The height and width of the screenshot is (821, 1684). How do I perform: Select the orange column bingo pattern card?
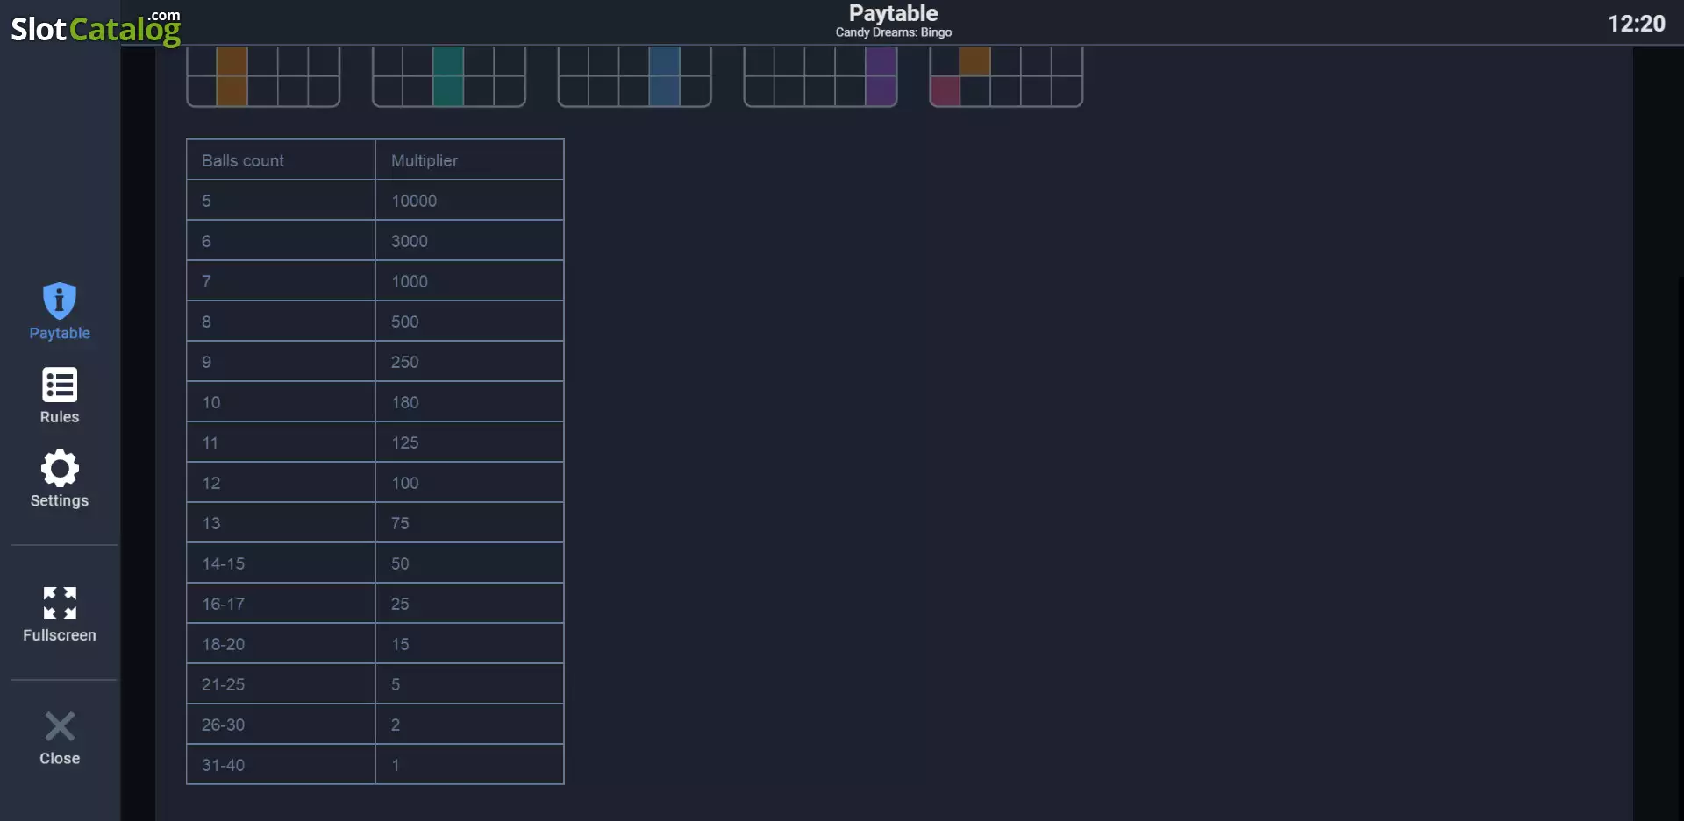263,77
